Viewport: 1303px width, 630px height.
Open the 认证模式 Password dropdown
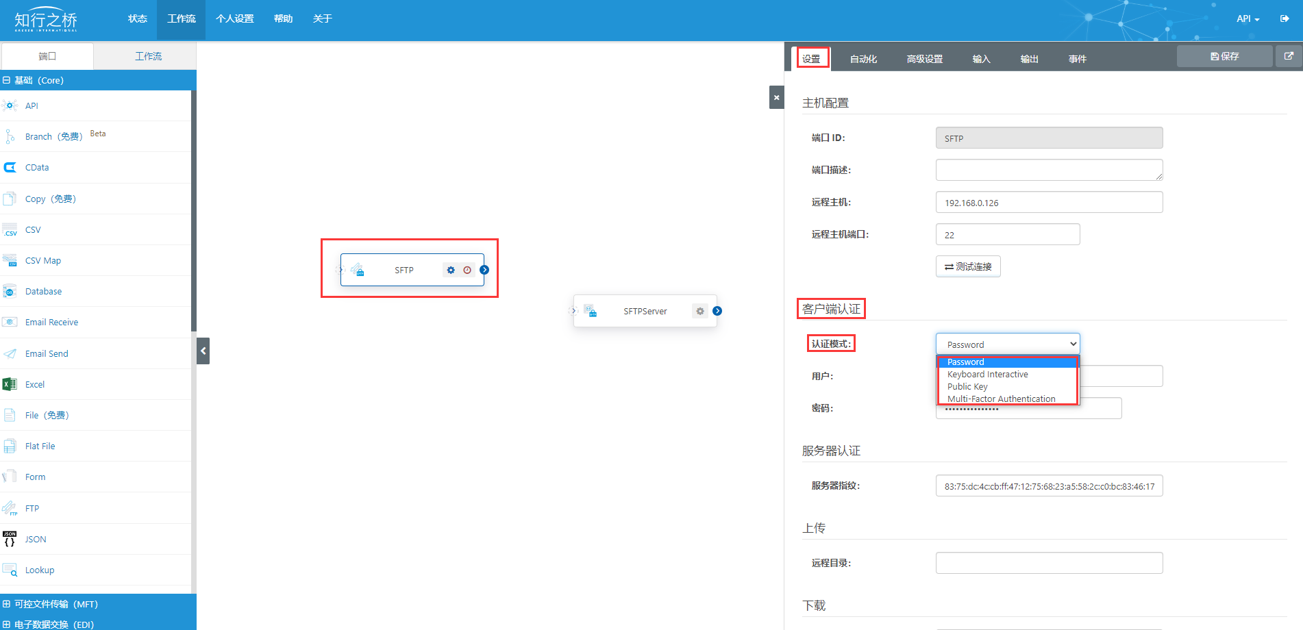pos(1007,344)
